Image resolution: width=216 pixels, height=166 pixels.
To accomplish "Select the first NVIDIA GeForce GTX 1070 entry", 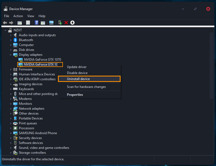I will coord(42,60).
